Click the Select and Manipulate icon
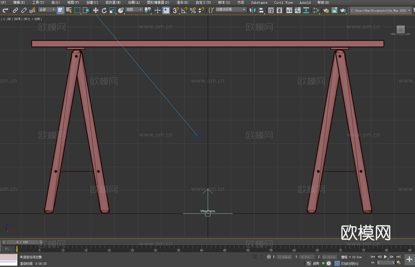 coord(158,10)
